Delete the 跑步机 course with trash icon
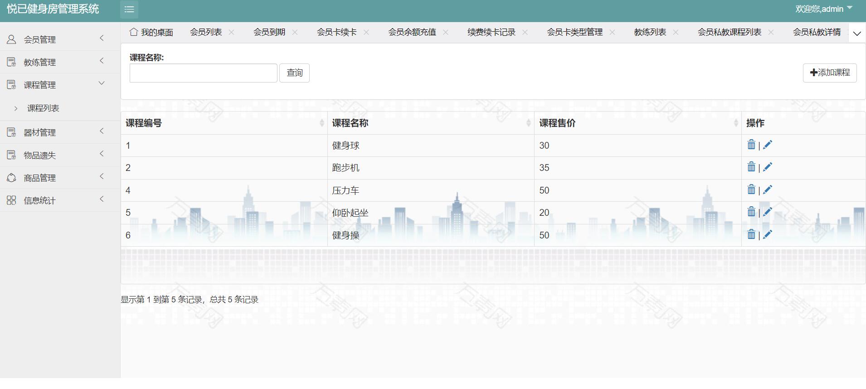The width and height of the screenshot is (866, 389). (x=751, y=167)
